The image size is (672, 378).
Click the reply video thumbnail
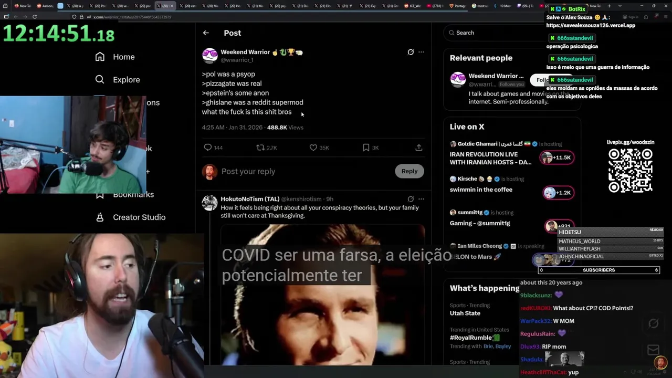coord(322,295)
